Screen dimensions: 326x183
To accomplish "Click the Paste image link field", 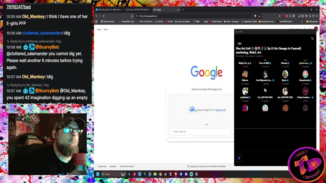I will pos(201,132).
